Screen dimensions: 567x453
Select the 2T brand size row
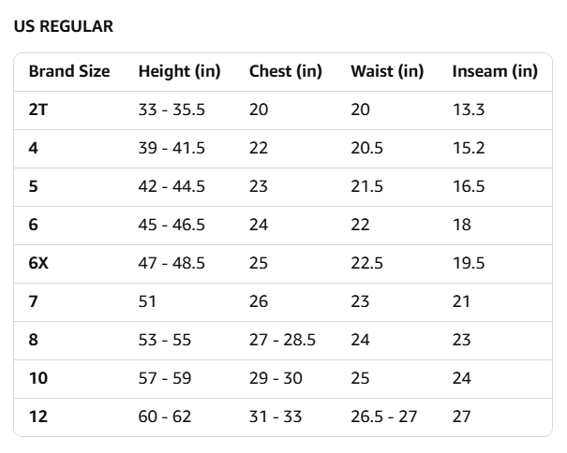(38, 110)
